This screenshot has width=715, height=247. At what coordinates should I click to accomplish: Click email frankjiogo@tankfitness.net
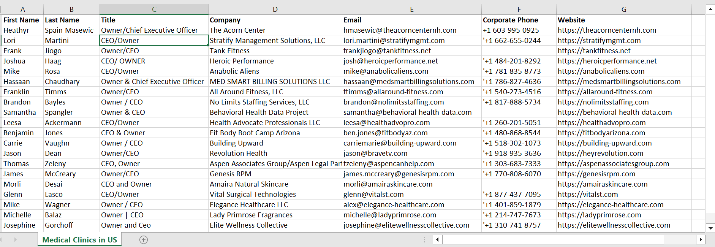click(x=411, y=51)
